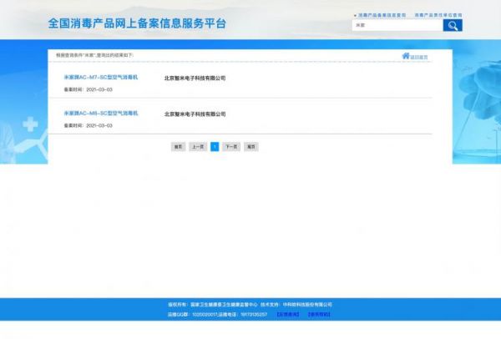This screenshot has width=501, height=339.
Task: Focus the search field containing 米家
Action: click(x=397, y=26)
